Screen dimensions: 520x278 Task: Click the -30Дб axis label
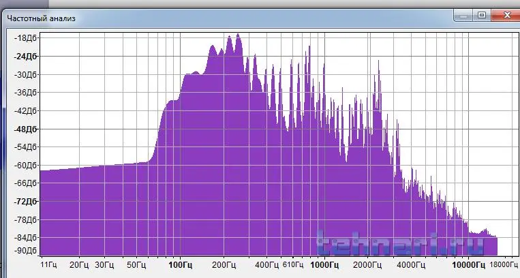pyautogui.click(x=25, y=75)
